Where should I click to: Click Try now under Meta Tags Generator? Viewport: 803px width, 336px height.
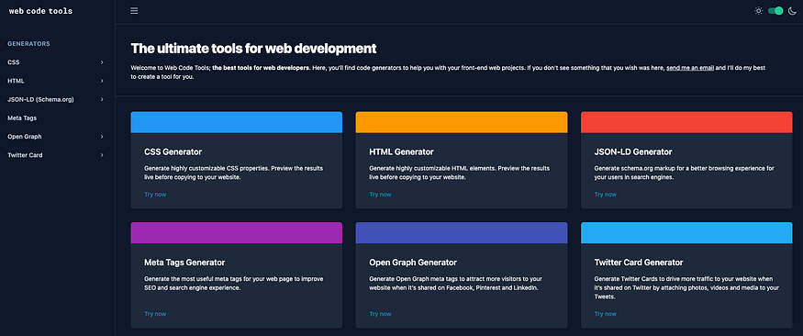tap(155, 314)
